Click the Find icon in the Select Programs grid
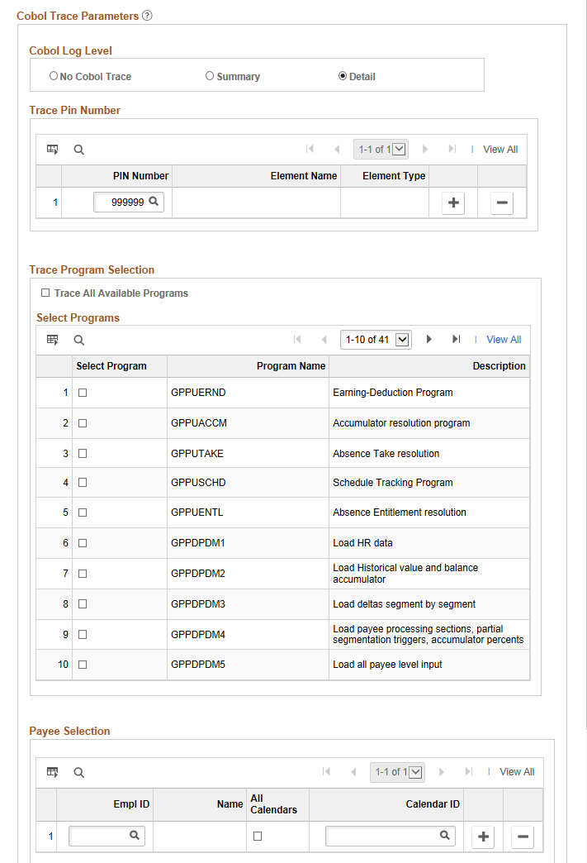The width and height of the screenshot is (587, 863). click(78, 340)
